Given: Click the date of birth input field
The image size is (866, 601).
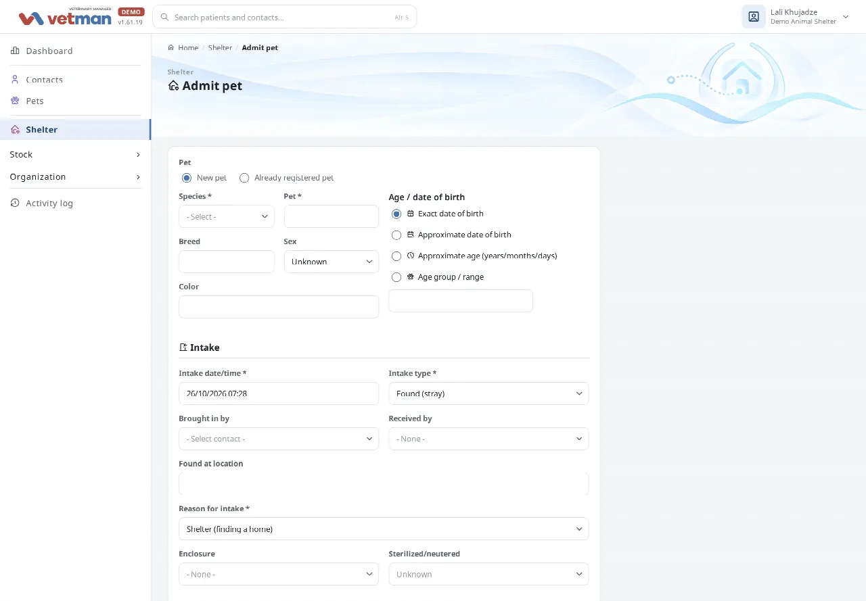Looking at the screenshot, I should point(461,301).
